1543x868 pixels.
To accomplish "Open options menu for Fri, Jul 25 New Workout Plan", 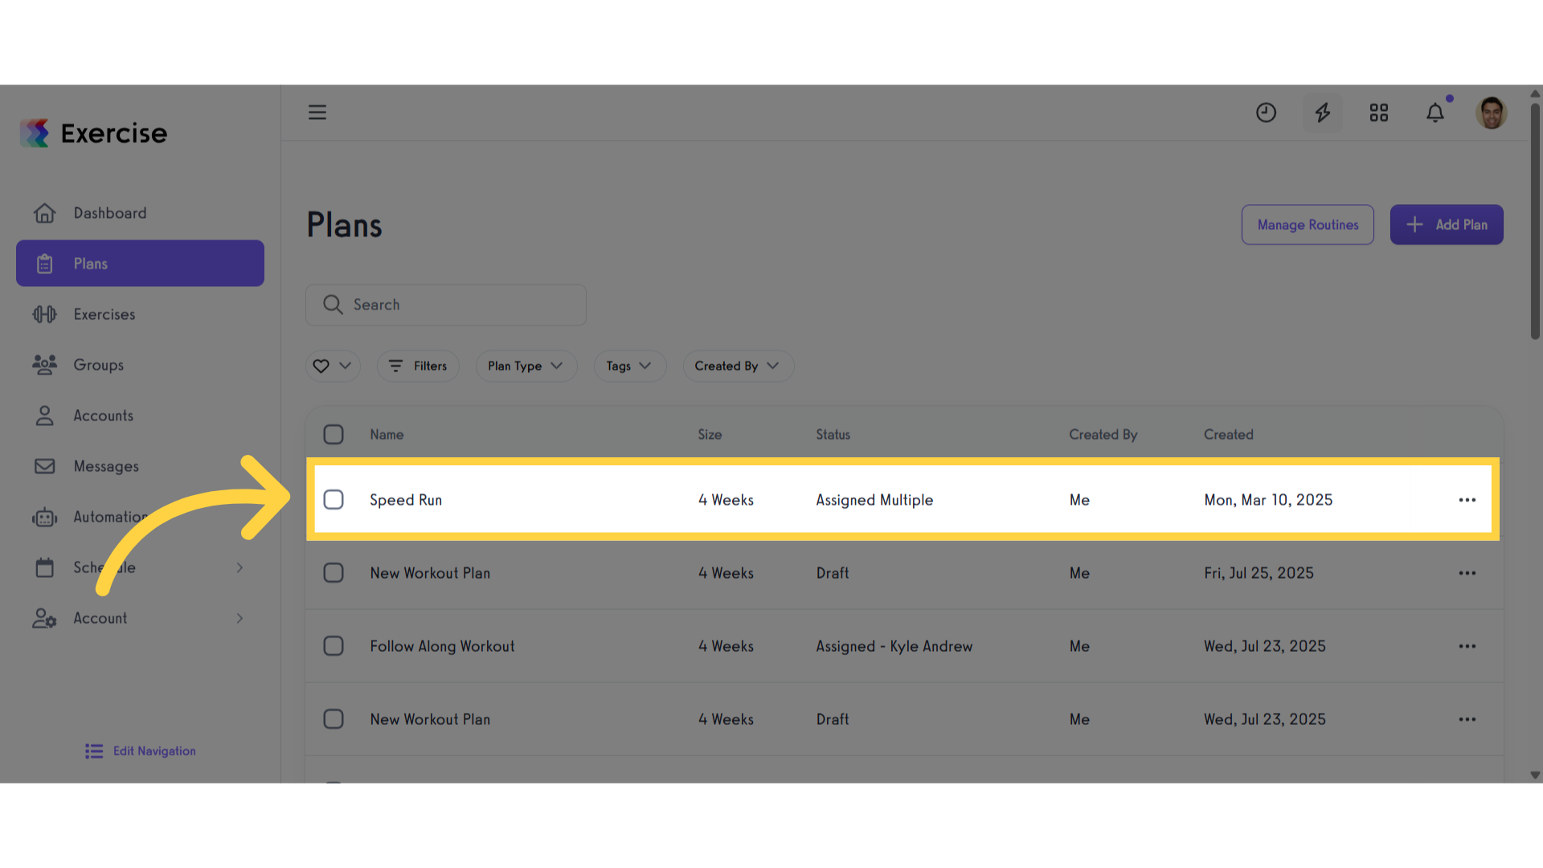I will pos(1467,573).
